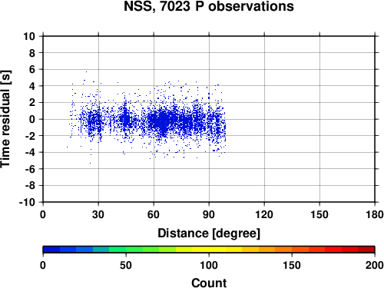
Task: Click y-axis tick label '6'
Action: tap(32, 70)
